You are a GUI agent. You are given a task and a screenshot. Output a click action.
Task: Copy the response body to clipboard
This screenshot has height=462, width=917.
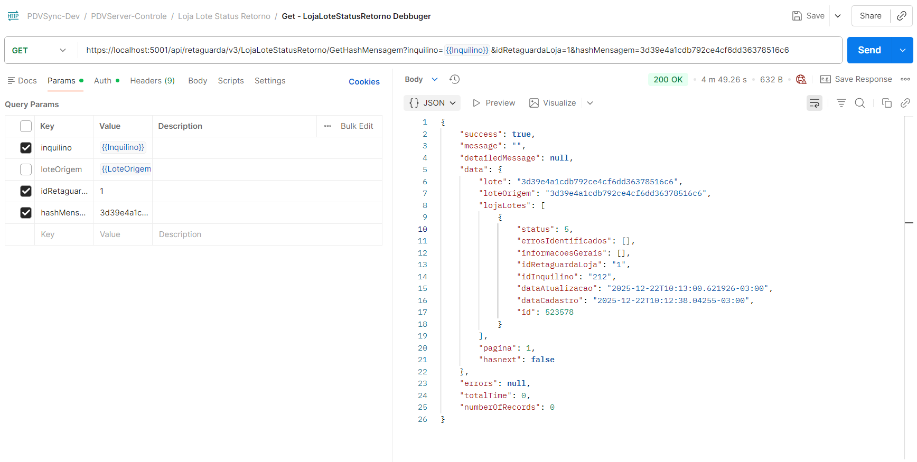[x=886, y=103]
